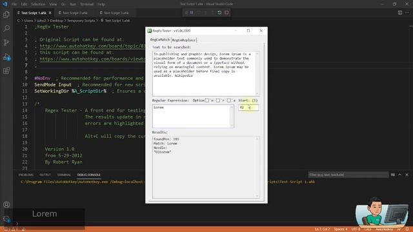Open the Explorer view in activity bar
This screenshot has height=232, width=413.
(x=6, y=14)
